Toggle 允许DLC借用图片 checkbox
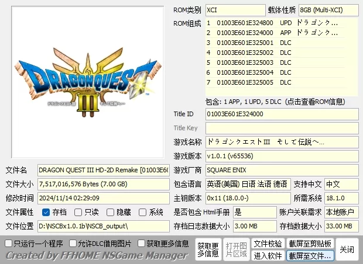This screenshot has width=363, height=264. (73, 243)
